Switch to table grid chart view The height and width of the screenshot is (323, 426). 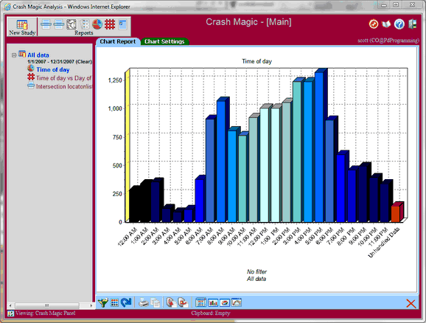200,302
